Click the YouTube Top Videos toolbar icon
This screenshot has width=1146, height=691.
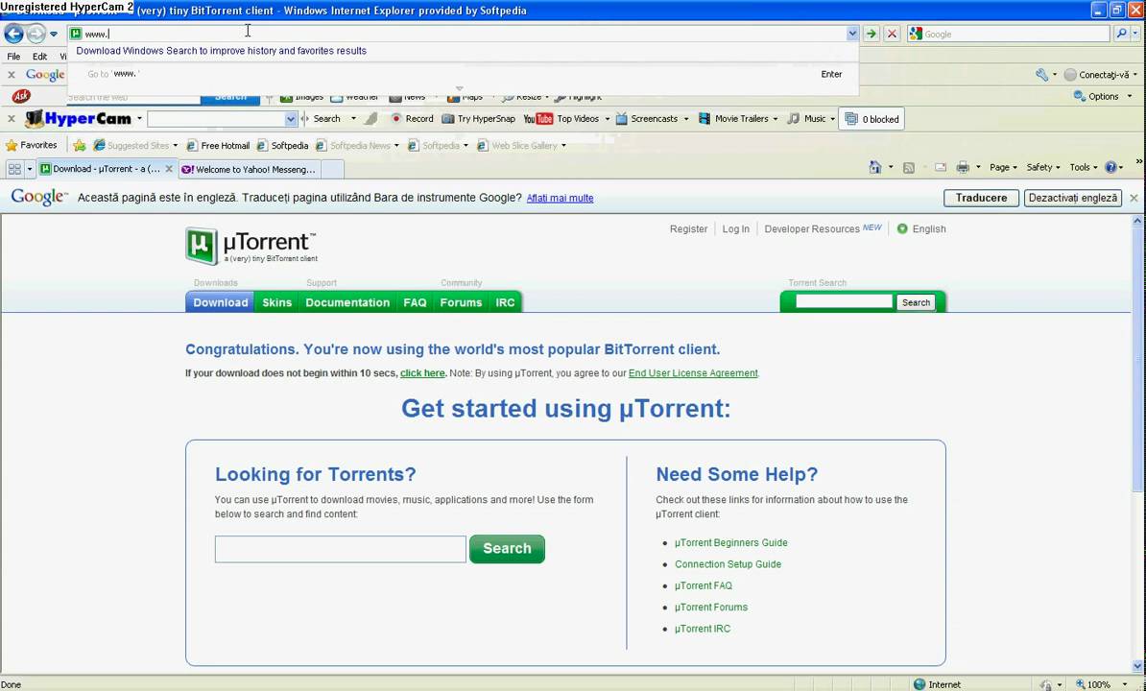coord(537,118)
